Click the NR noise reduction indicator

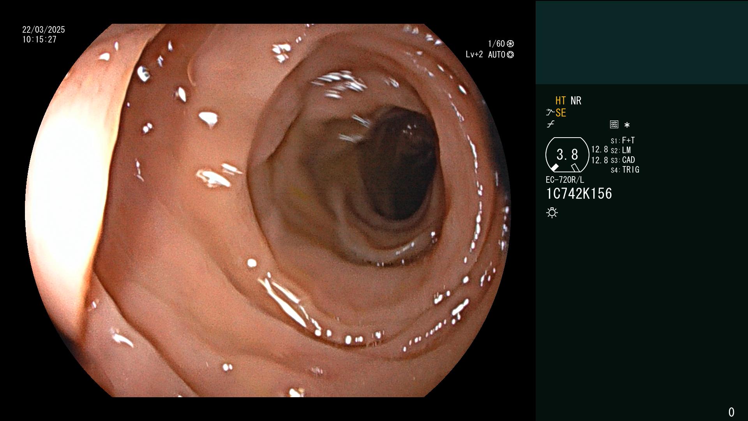[576, 101]
